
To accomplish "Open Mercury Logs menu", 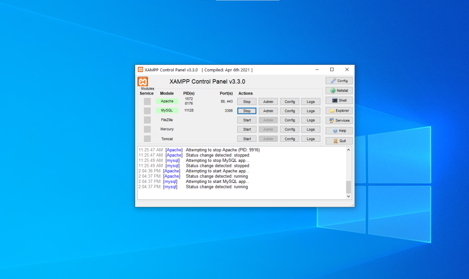I will coord(311,129).
